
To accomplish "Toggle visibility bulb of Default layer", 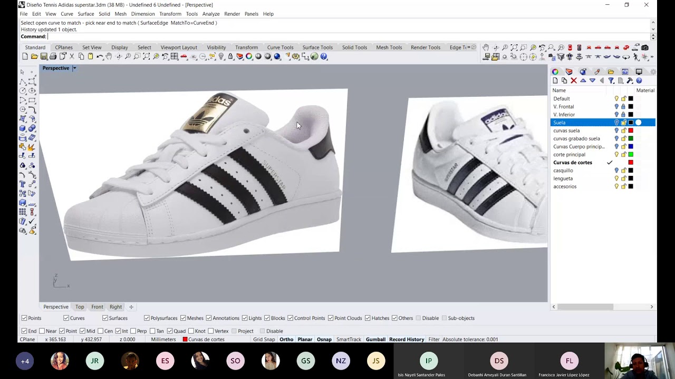I will tap(616, 98).
